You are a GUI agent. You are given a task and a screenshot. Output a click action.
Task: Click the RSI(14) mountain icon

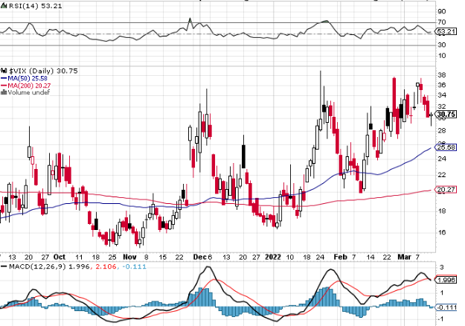4,6
